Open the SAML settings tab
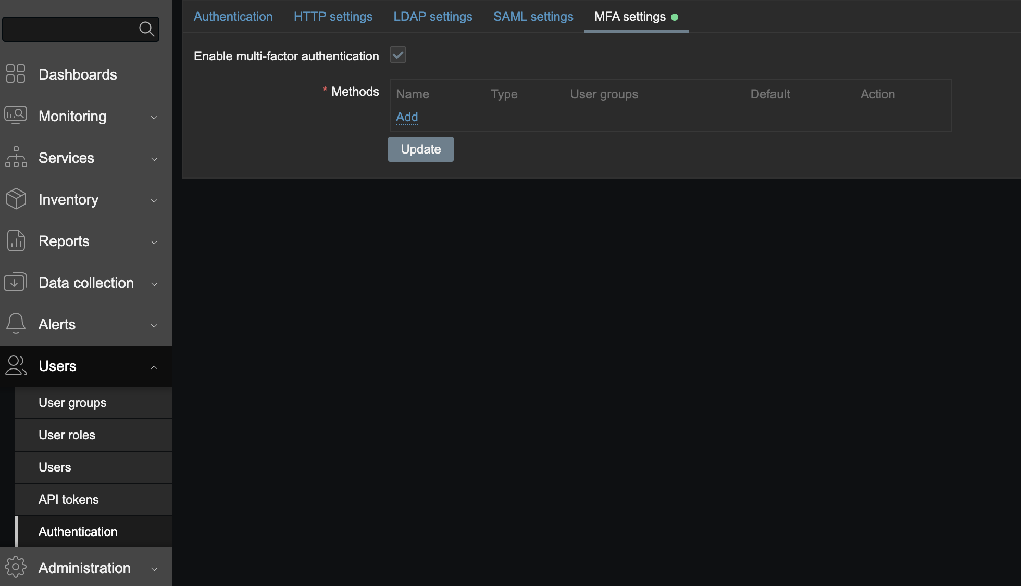1021x586 pixels. click(533, 17)
